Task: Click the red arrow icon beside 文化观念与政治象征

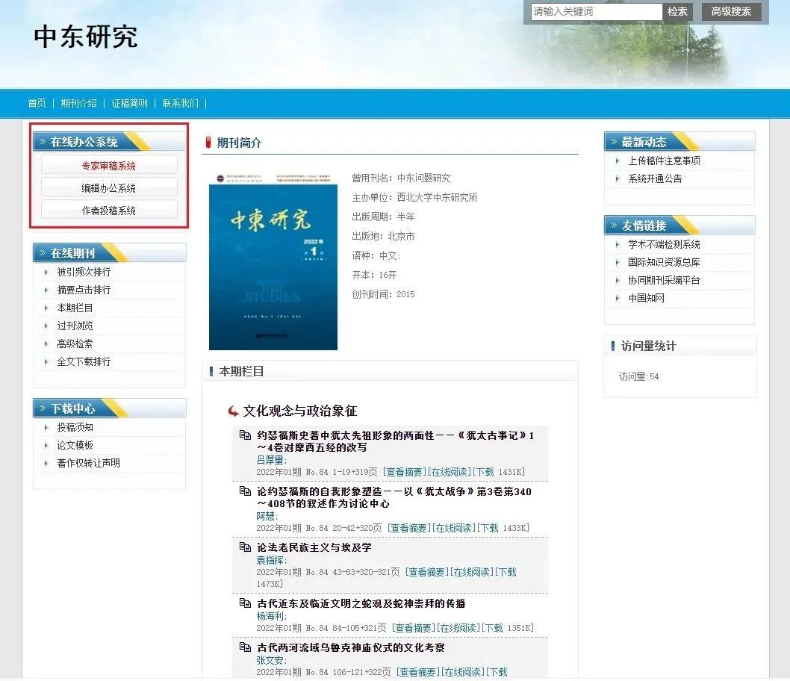Action: pyautogui.click(x=234, y=411)
